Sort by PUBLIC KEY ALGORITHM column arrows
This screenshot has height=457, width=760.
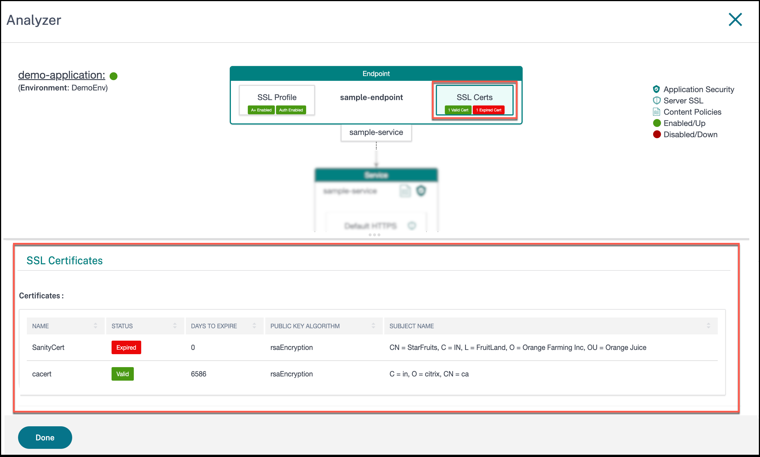click(373, 326)
